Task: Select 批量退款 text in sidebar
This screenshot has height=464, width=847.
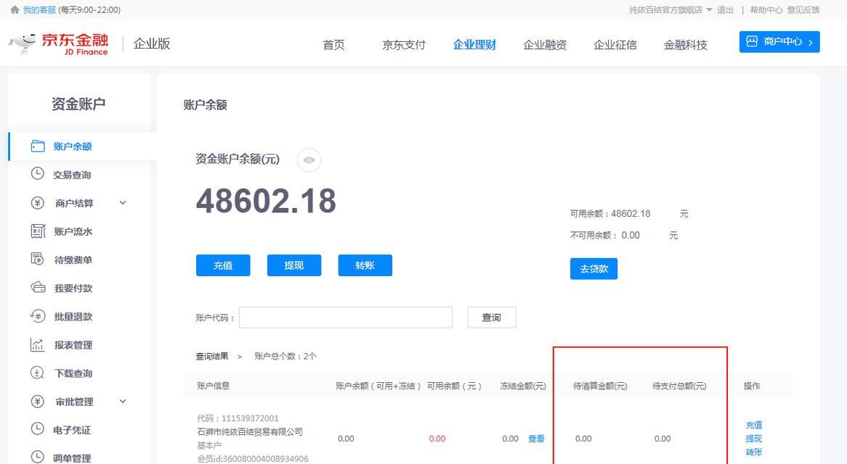Action: tap(73, 316)
